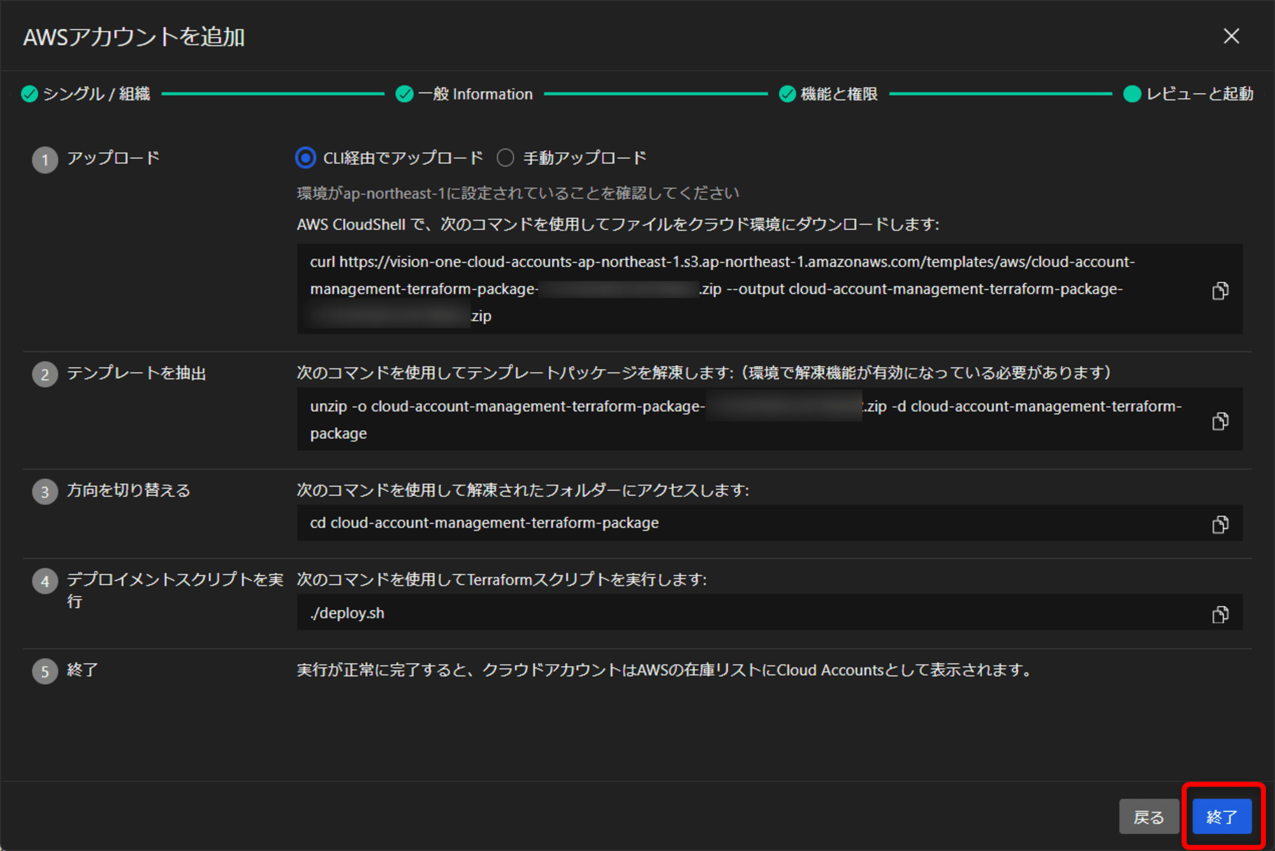Click the ./deploy.sh command text
Image resolution: width=1275 pixels, height=851 pixels.
tap(347, 613)
